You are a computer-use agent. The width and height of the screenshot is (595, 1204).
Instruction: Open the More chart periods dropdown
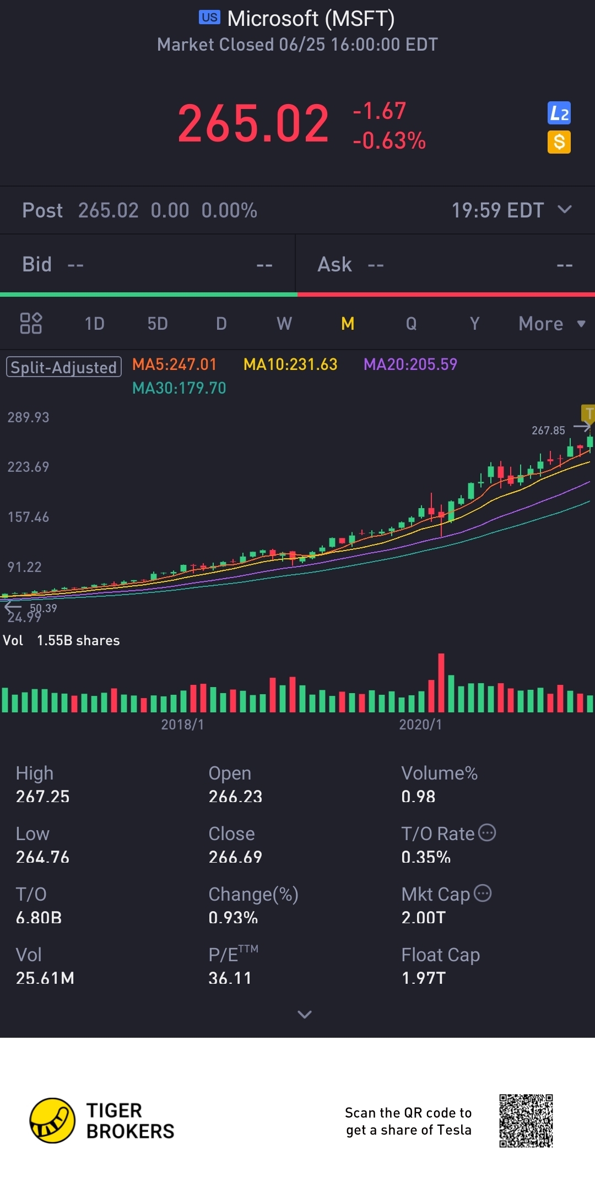coord(552,324)
